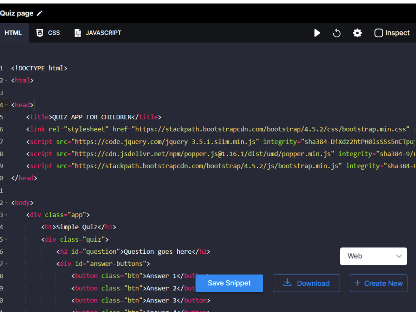This screenshot has width=416, height=312.
Task: Click the Save Snippet button
Action: pos(229,283)
